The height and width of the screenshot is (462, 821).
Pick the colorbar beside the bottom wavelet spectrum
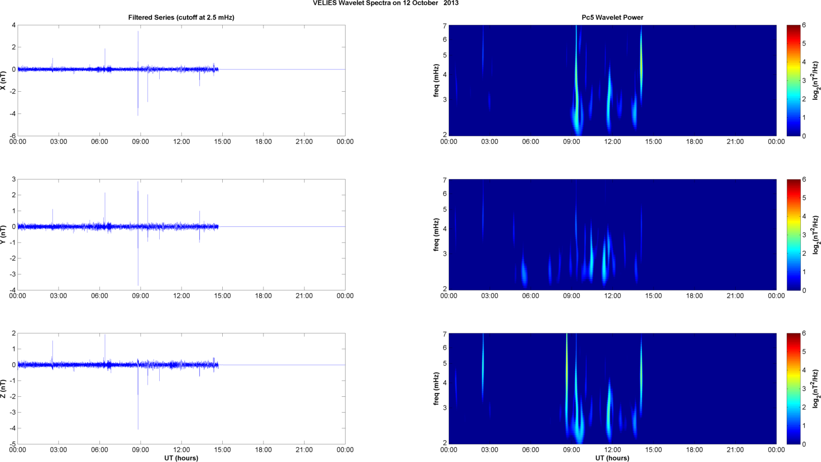793,389
